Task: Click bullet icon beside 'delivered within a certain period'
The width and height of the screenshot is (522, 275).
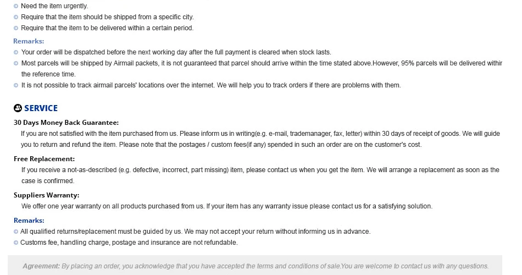Action: [15, 28]
